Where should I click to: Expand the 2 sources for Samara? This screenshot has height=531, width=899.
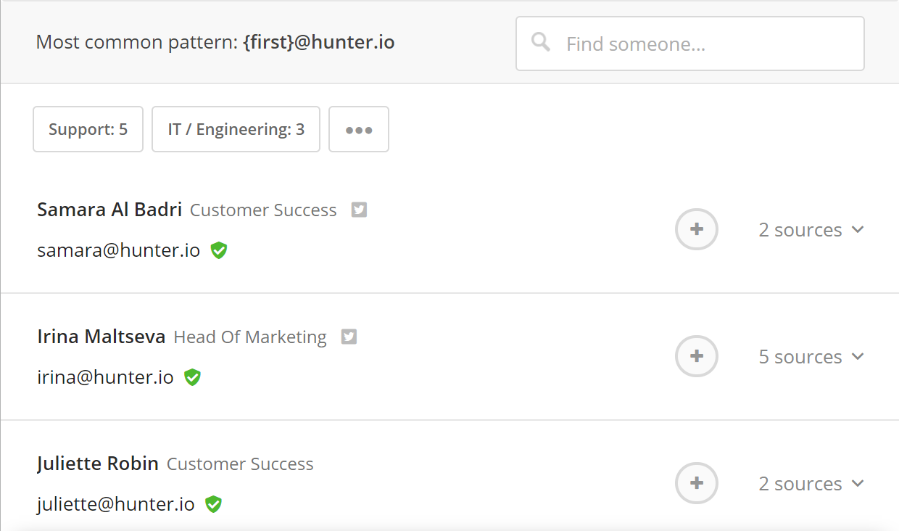[x=811, y=230]
